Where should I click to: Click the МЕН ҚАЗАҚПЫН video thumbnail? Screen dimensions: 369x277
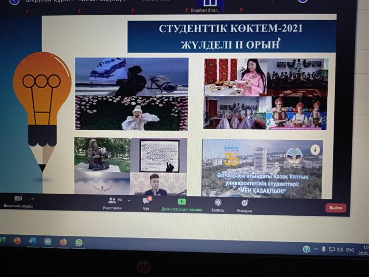[x=262, y=169]
